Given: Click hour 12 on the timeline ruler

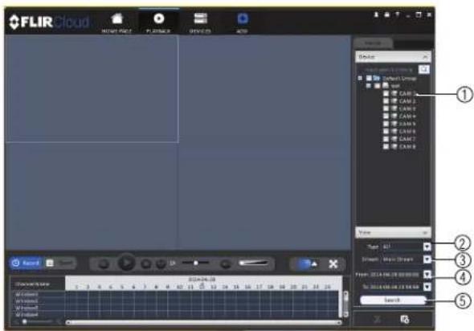Looking at the screenshot, I should tap(202, 287).
